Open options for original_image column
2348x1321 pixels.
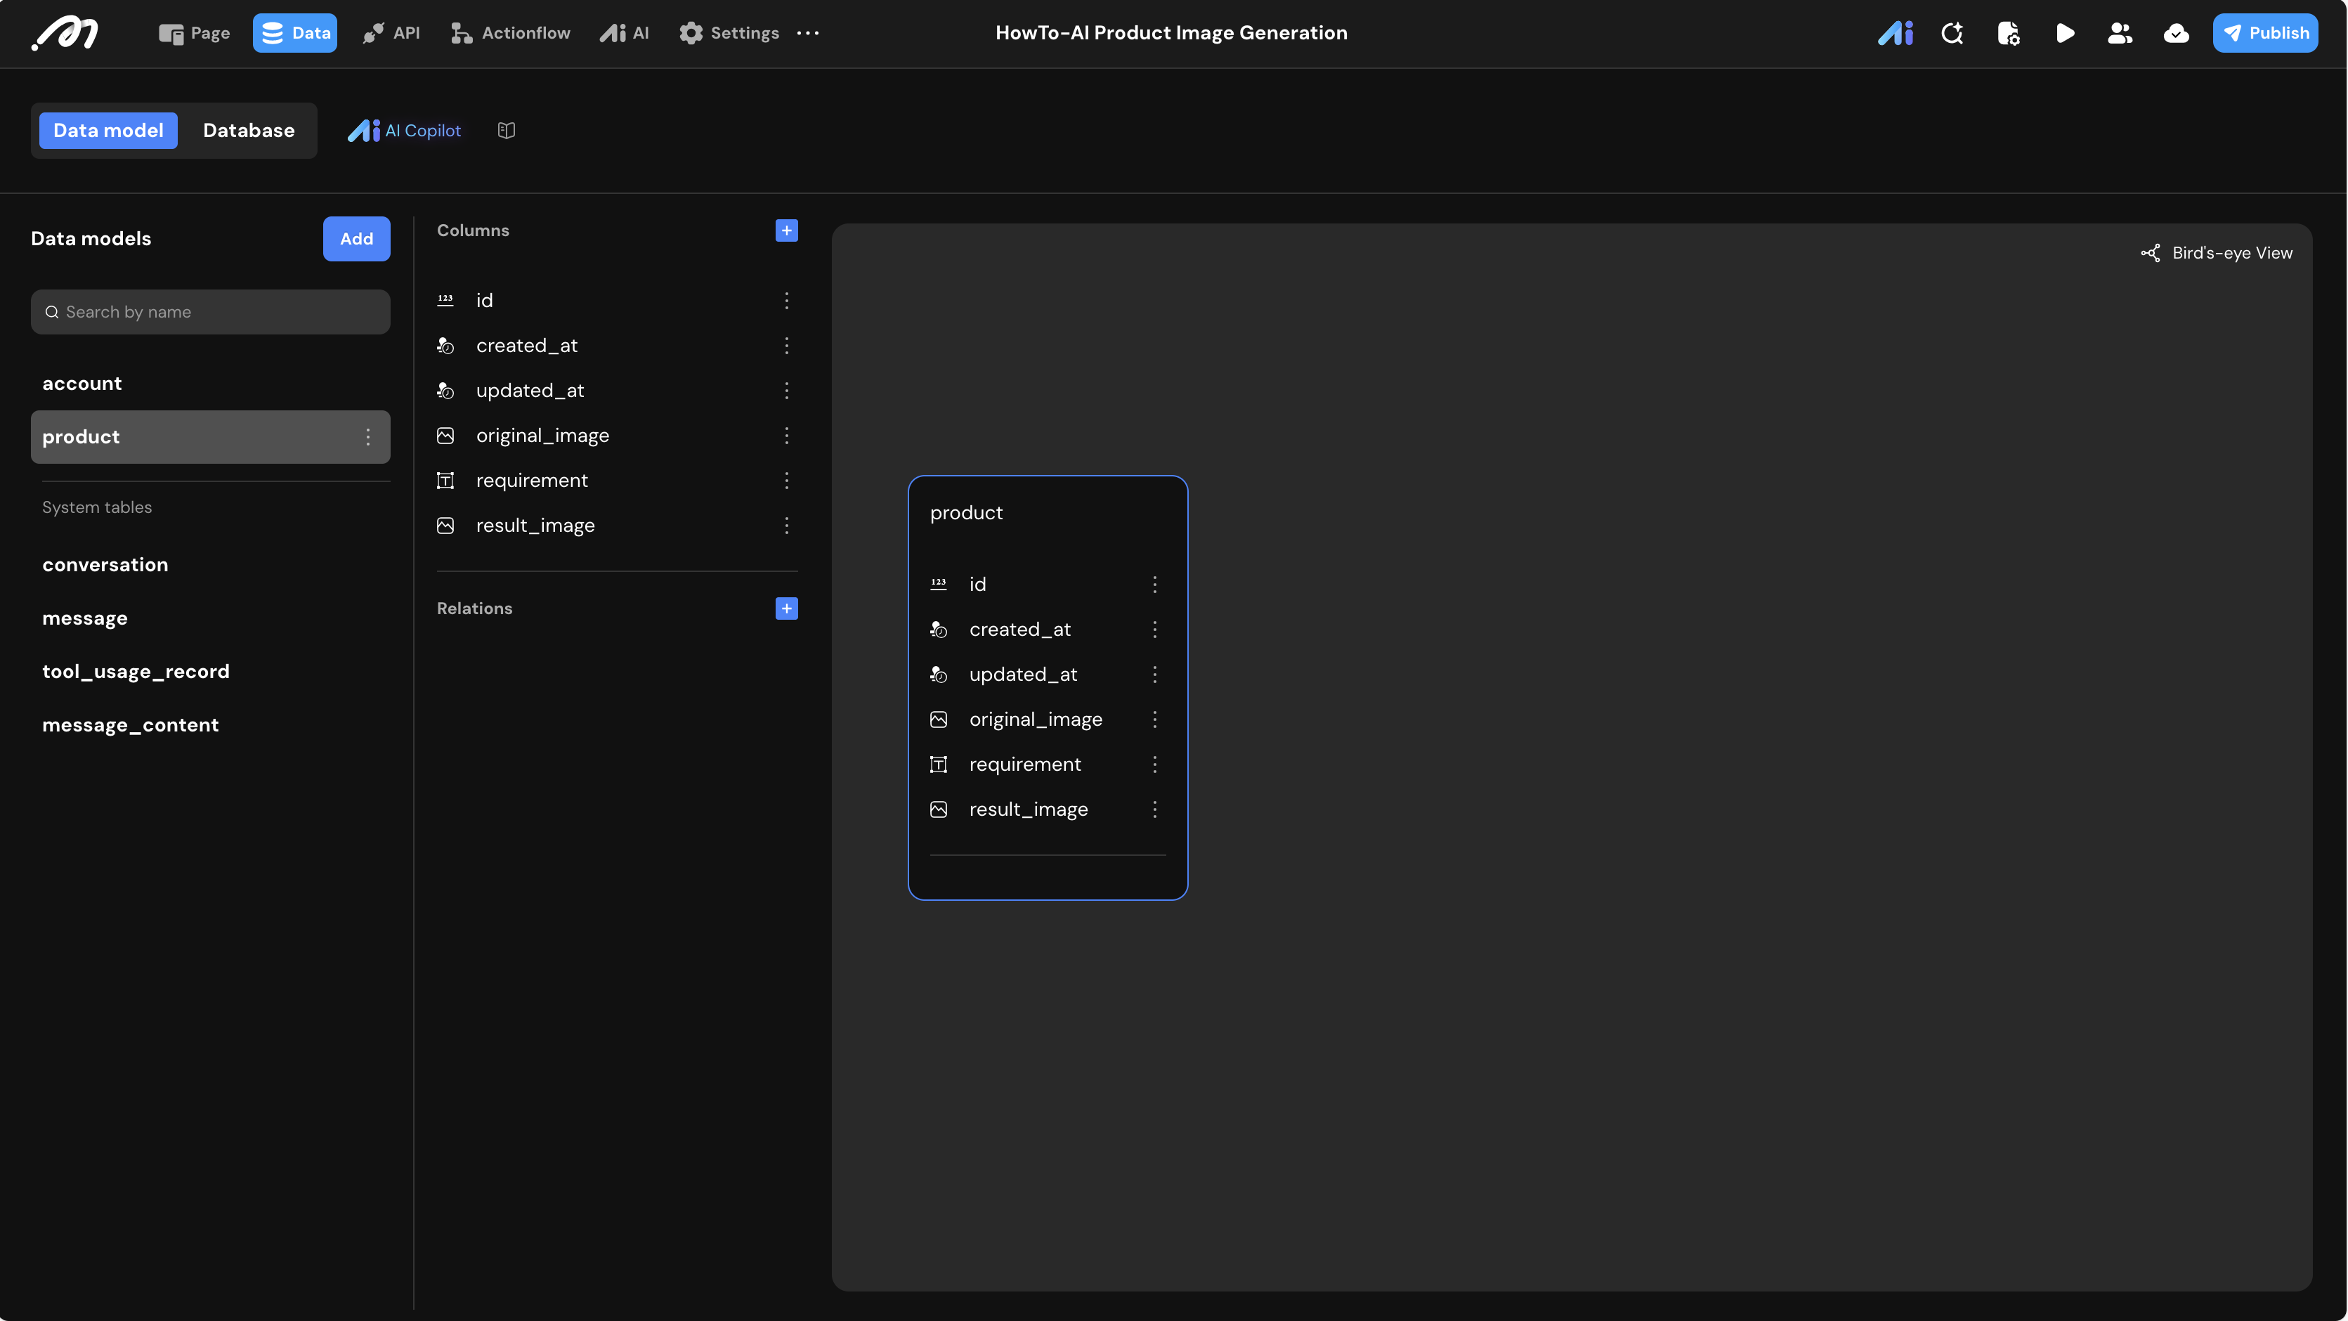[785, 436]
